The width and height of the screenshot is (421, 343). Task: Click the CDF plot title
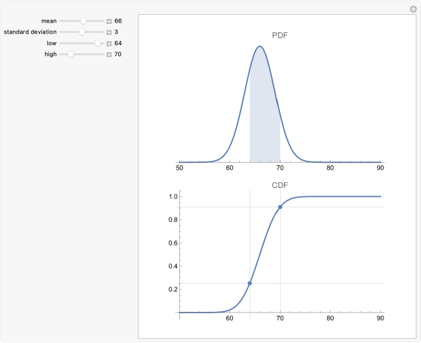click(280, 185)
